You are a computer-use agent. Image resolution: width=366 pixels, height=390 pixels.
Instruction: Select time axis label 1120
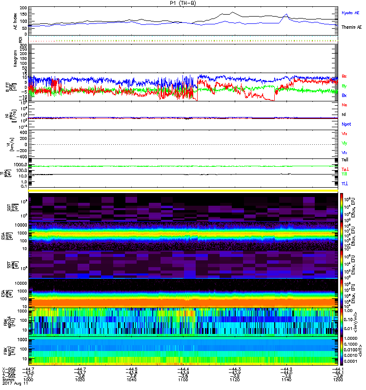[235, 380]
